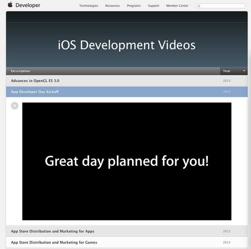Open the Developer home link
This screenshot has width=251, height=249.
pos(28,5)
